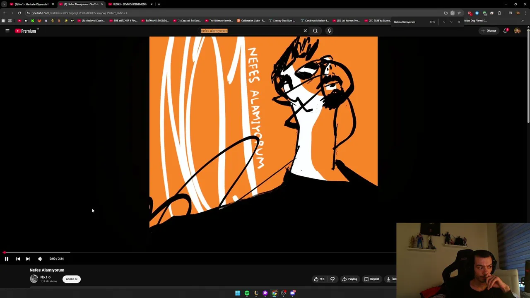Switch to the No.1 - Harikalar Diyarında tab
This screenshot has width=530, height=298.
pyautogui.click(x=31, y=4)
